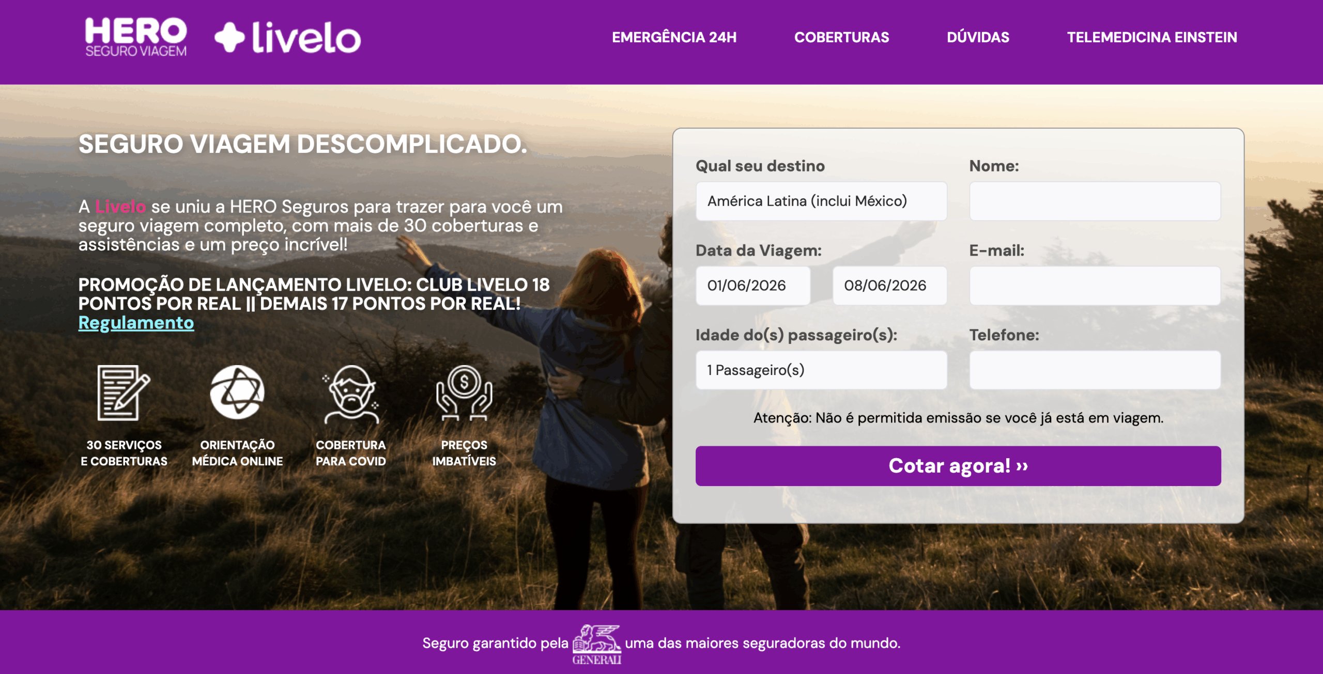The image size is (1323, 674).
Task: Open the departure date 01/06/2026 picker
Action: (x=753, y=286)
